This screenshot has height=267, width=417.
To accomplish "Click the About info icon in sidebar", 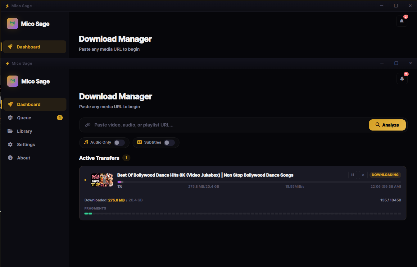I will click(x=10, y=158).
